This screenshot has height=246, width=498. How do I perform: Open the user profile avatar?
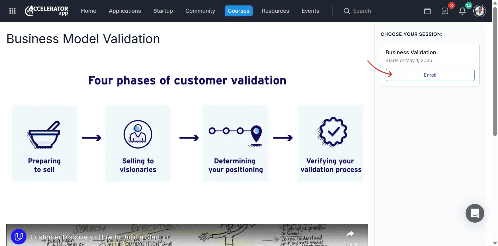479,11
